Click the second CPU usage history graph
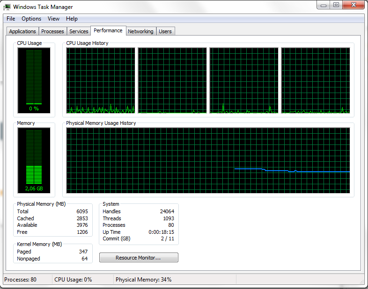 [x=172, y=80]
